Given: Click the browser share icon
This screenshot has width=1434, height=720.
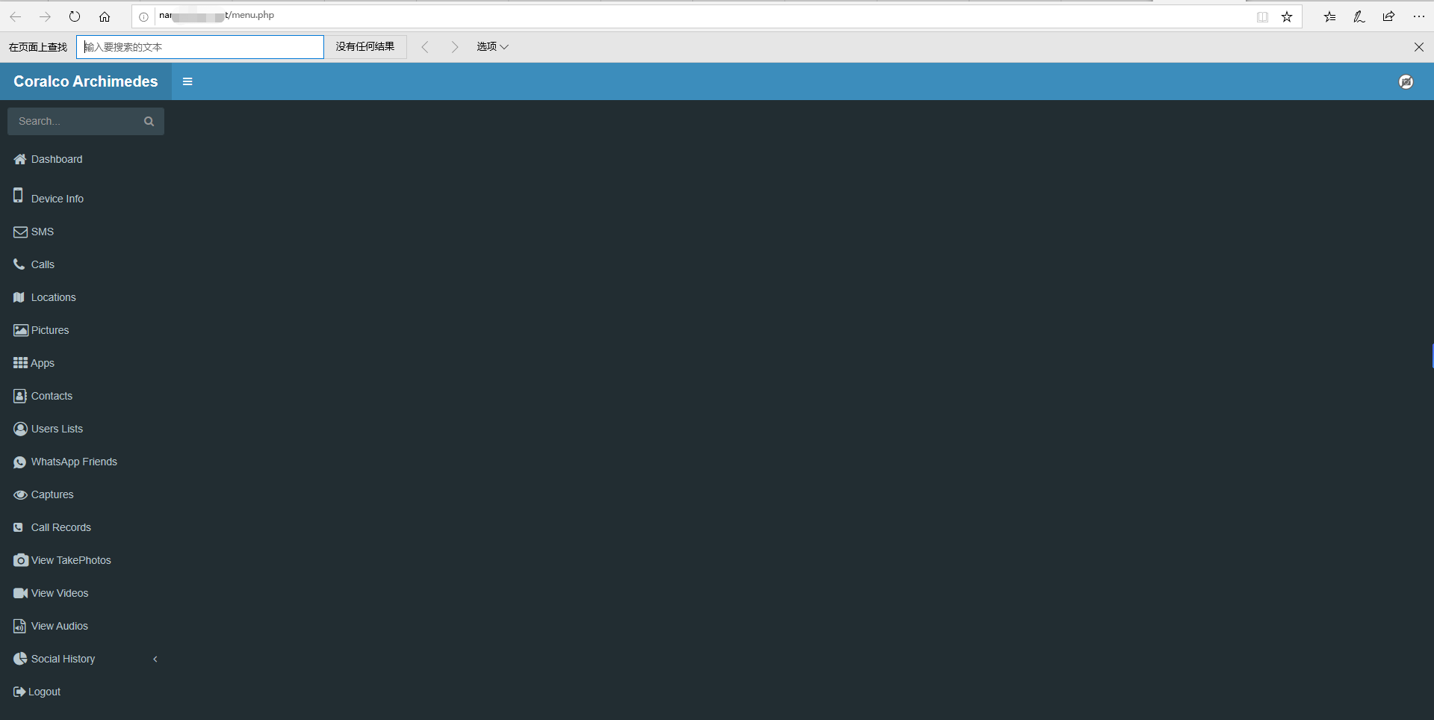Looking at the screenshot, I should (x=1388, y=16).
